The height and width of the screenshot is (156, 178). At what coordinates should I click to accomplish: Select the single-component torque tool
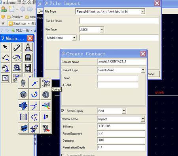(x=34, y=95)
